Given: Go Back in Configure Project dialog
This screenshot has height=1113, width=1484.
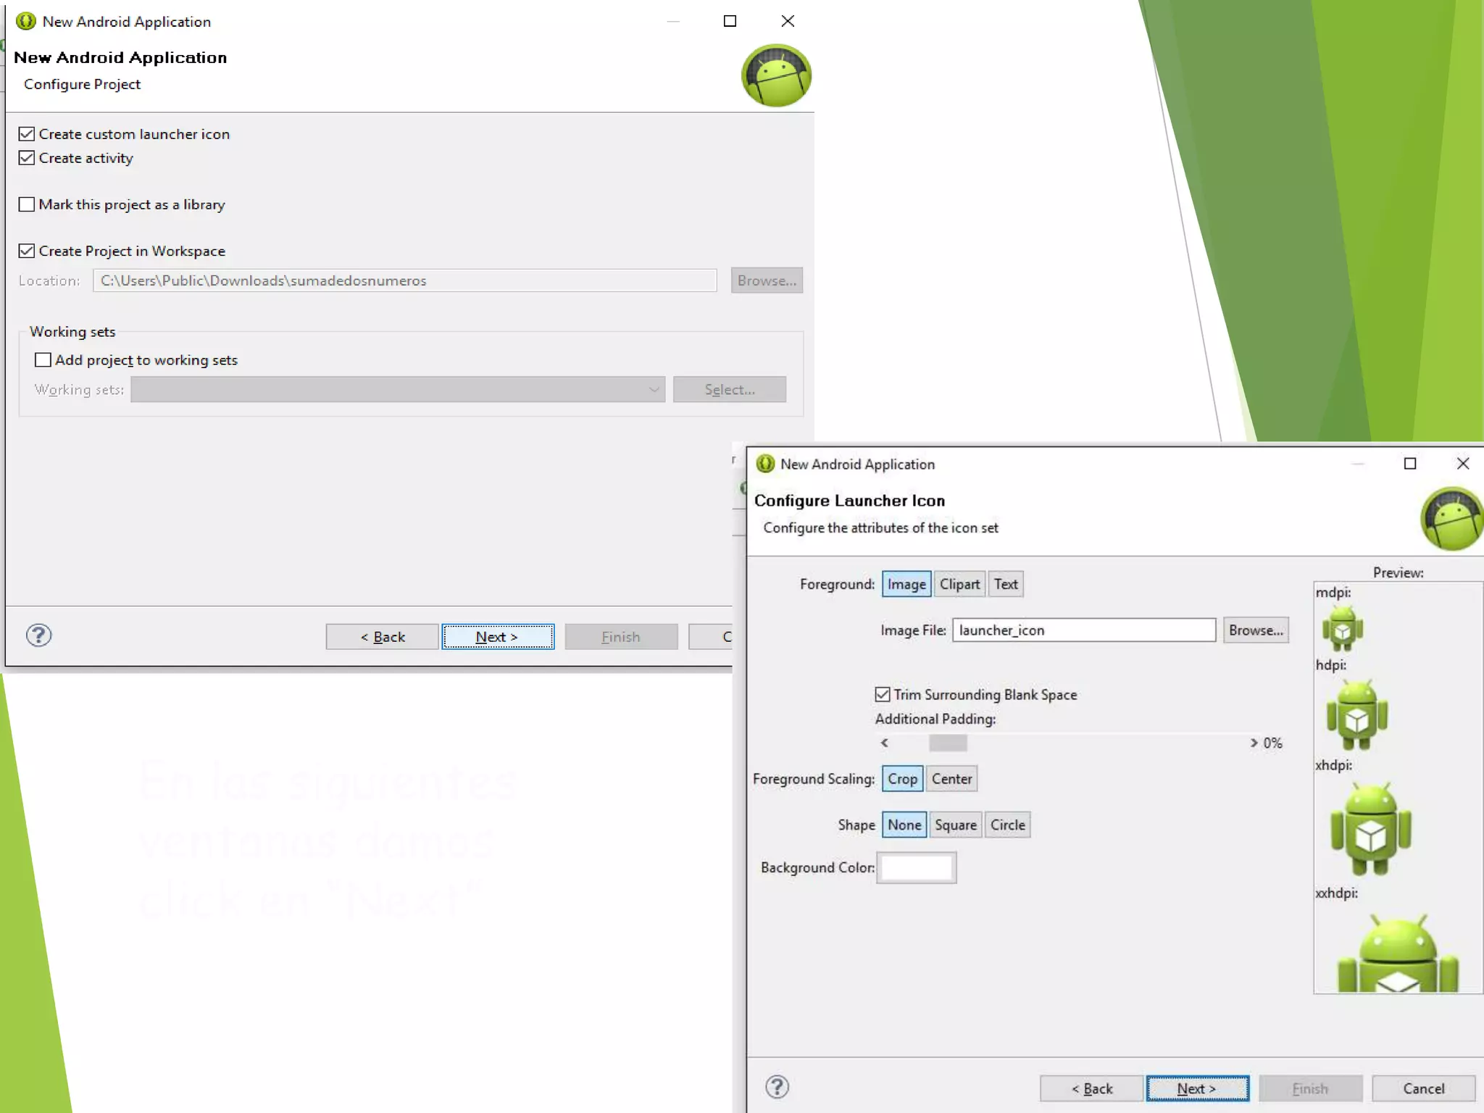Looking at the screenshot, I should (382, 637).
